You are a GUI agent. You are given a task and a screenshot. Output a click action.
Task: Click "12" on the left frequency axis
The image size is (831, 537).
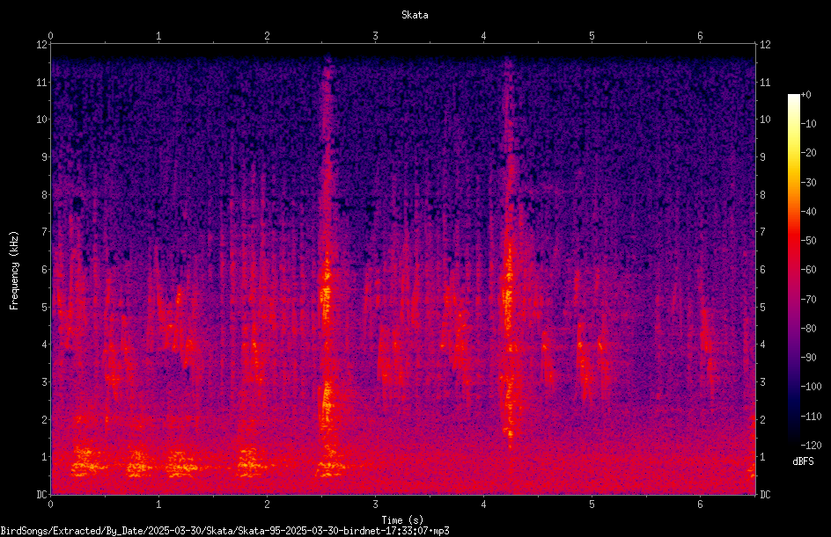pos(41,45)
